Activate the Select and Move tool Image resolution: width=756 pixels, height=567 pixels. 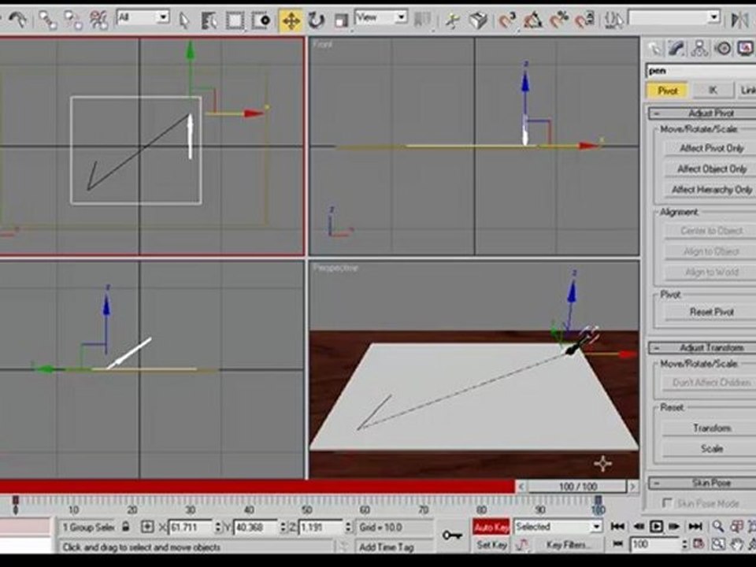tap(291, 20)
